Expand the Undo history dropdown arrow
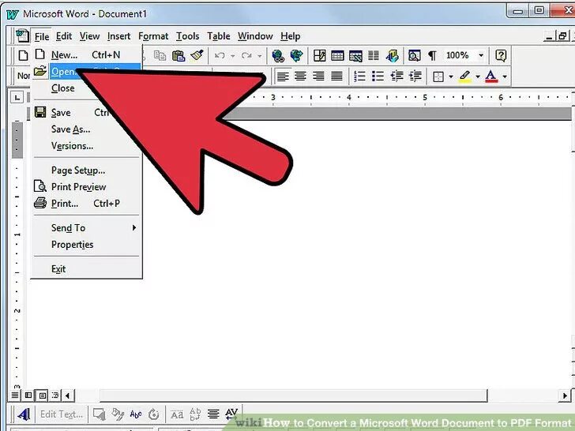575x431 pixels. click(232, 56)
